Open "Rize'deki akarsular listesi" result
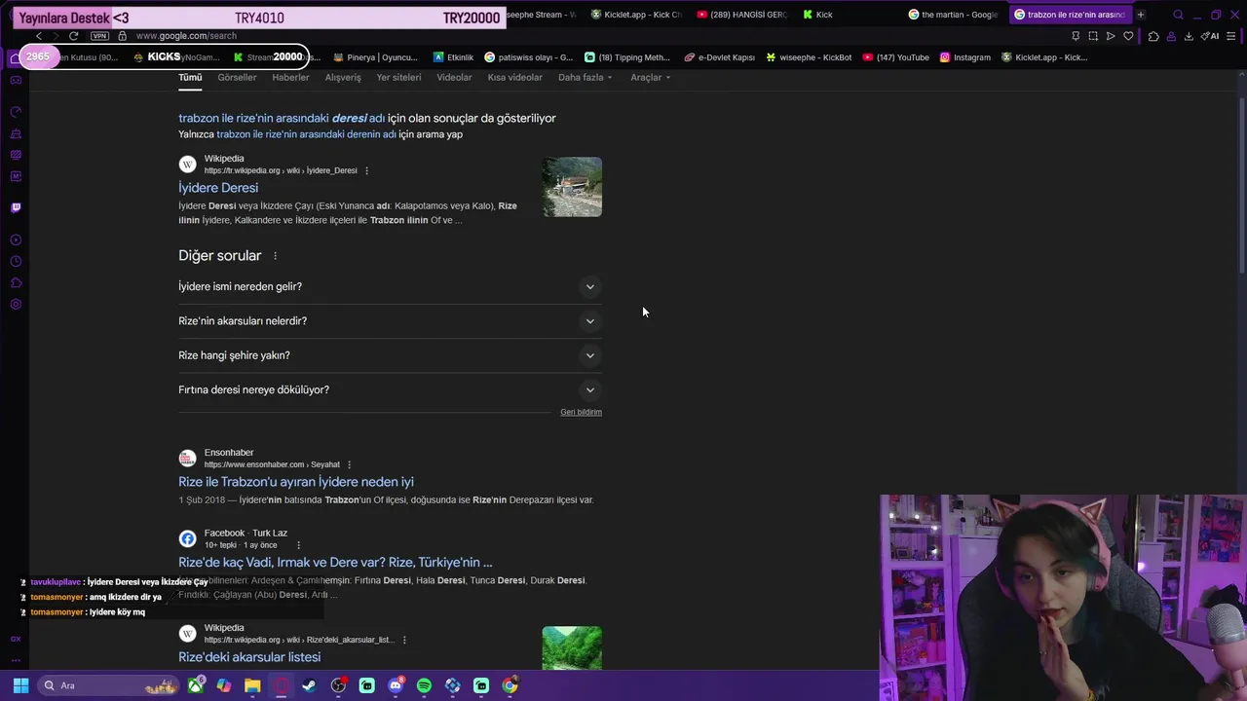1247x701 pixels. coord(249,657)
